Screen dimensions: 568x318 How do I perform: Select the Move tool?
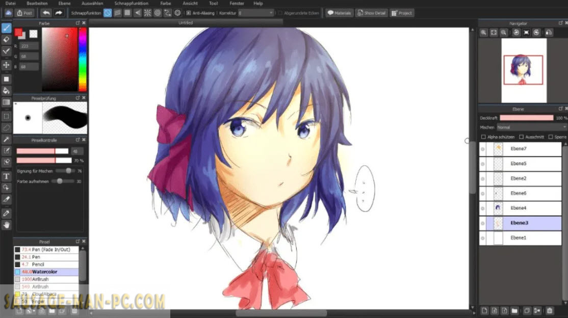coord(6,65)
